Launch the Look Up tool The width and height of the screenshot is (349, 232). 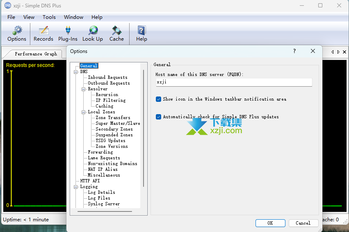tap(93, 33)
